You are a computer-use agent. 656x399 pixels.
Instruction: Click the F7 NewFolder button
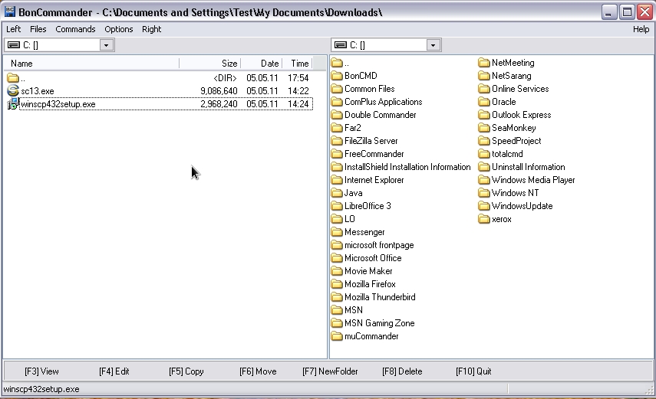click(330, 371)
